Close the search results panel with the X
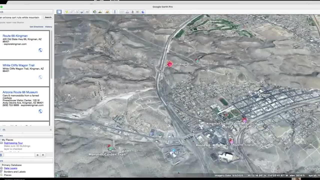The image size is (320, 180). 51,130
